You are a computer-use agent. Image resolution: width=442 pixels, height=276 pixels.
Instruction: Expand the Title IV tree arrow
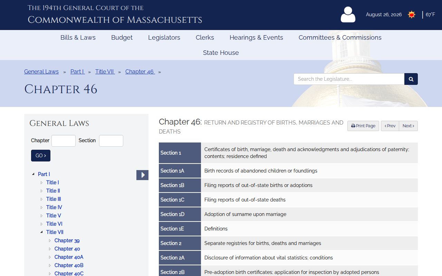coord(41,207)
